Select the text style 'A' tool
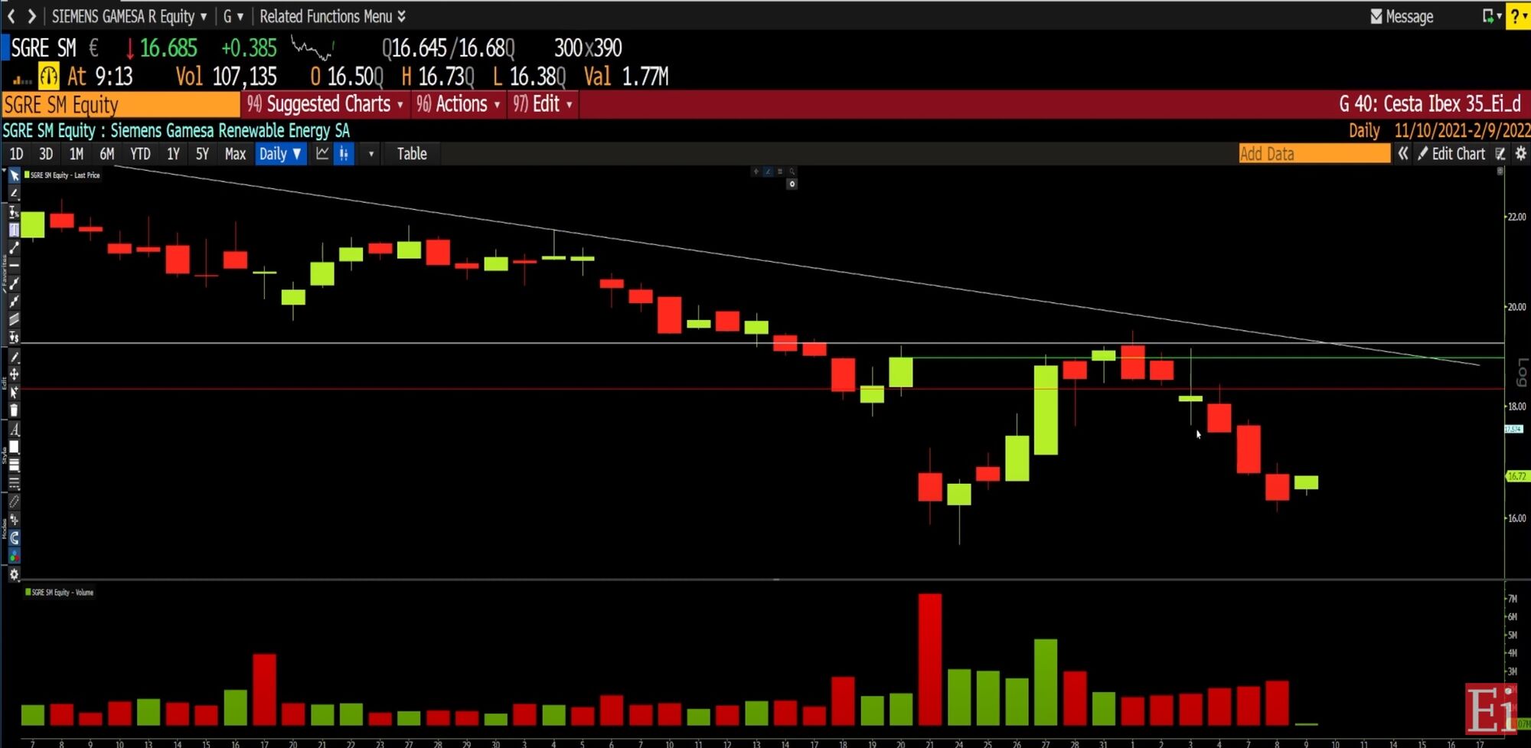The height and width of the screenshot is (748, 1531). coord(14,430)
